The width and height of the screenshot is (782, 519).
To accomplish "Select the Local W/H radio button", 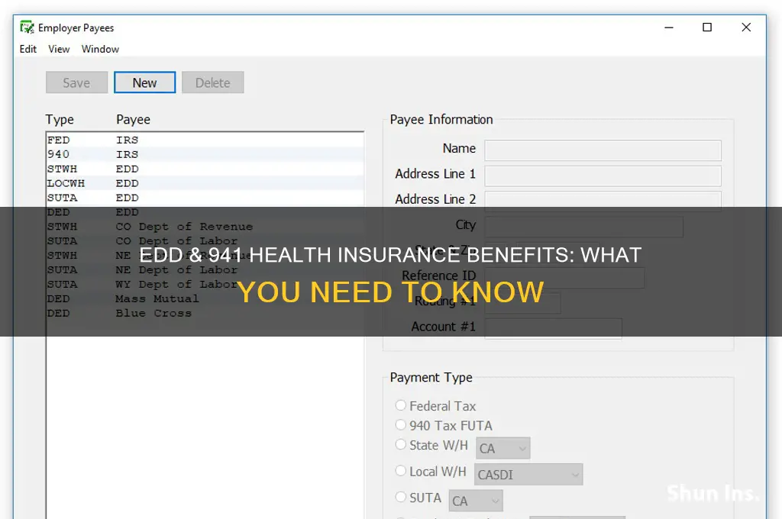I will [x=400, y=471].
